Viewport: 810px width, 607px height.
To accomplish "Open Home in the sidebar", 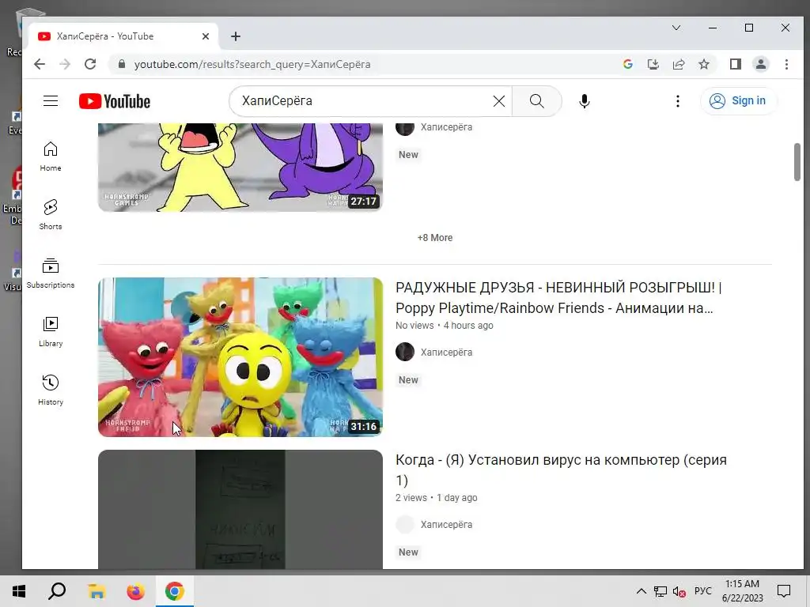I will pyautogui.click(x=51, y=156).
